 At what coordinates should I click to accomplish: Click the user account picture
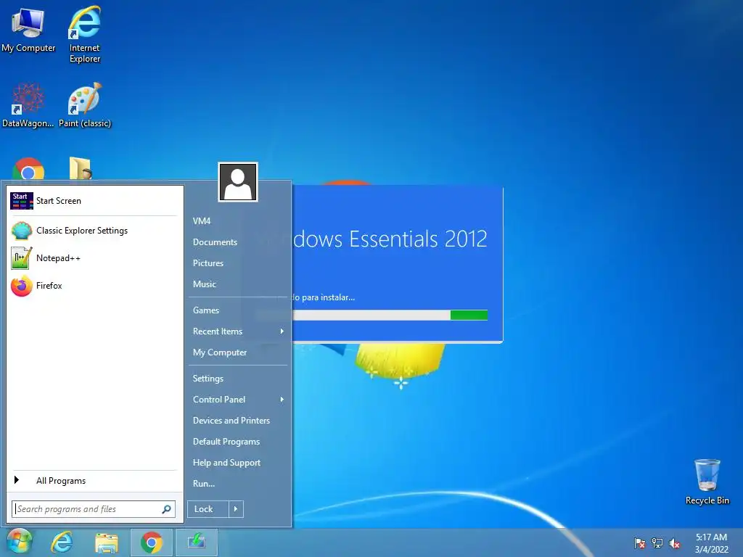point(238,182)
